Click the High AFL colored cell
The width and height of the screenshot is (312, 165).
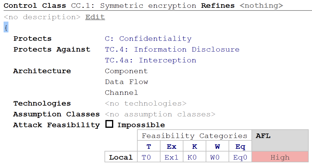(x=280, y=157)
